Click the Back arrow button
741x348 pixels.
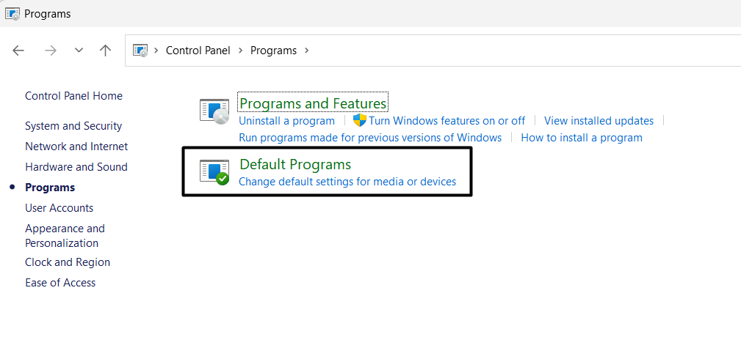point(18,51)
